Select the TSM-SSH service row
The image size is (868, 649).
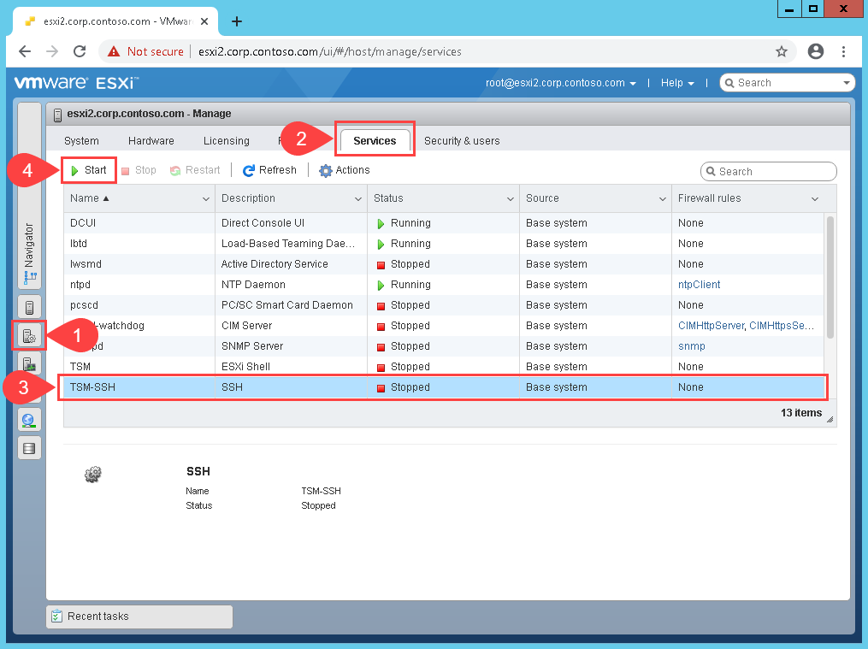444,387
